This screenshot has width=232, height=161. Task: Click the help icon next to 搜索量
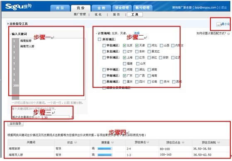(x=112, y=142)
